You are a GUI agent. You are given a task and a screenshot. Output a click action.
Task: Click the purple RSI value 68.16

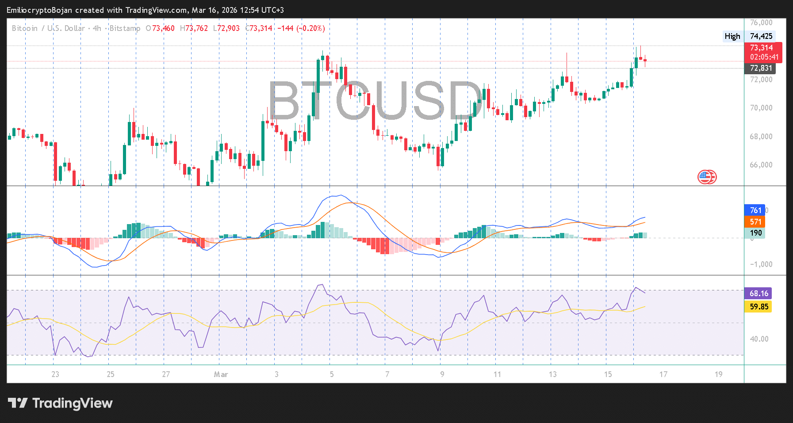(759, 293)
